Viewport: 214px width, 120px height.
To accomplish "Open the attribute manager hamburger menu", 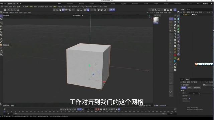I will pyautogui.click(x=181, y=82).
